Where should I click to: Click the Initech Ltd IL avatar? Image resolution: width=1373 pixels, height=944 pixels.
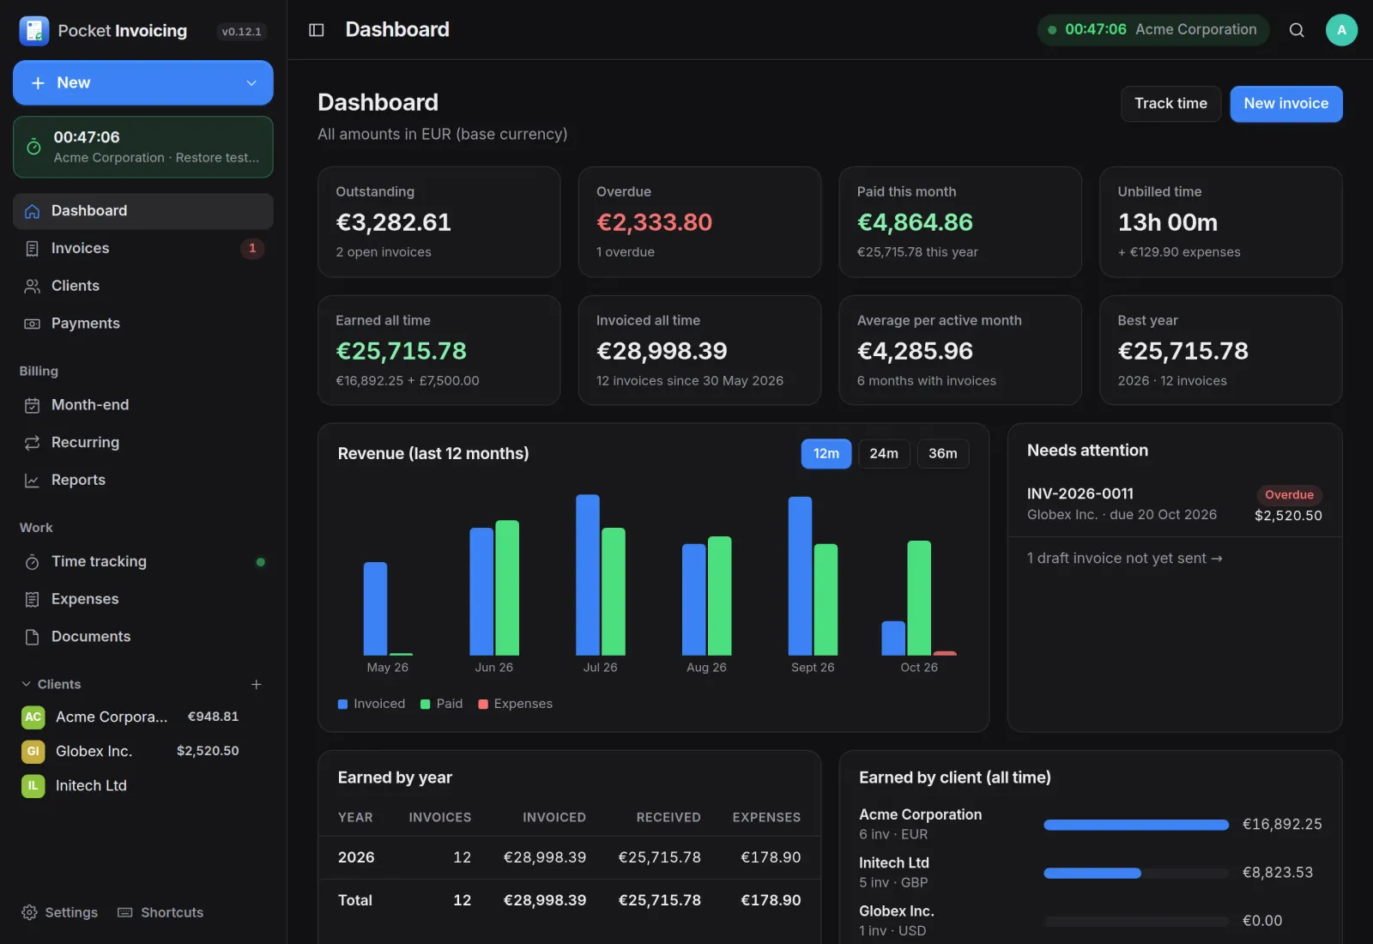pos(33,785)
